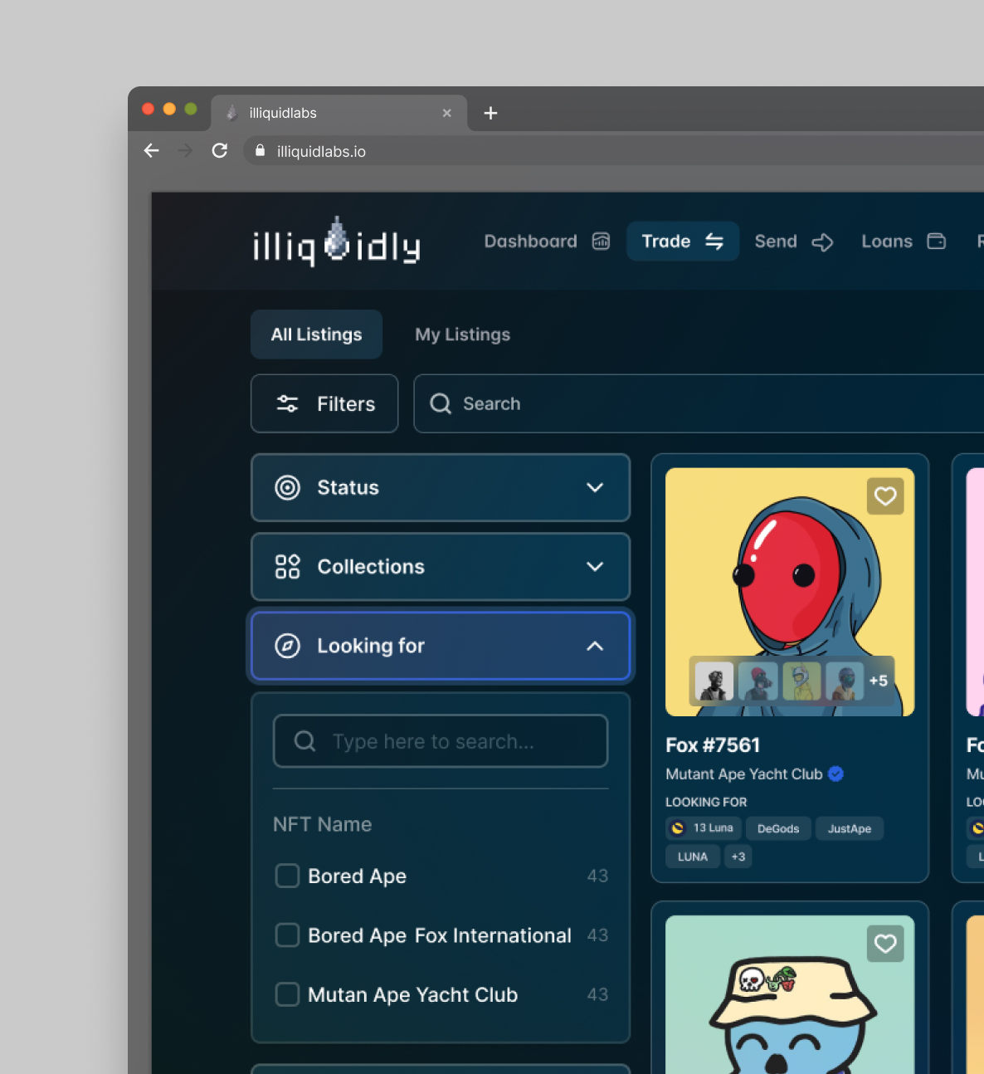This screenshot has width=984, height=1074.
Task: Click the Loans wallet icon
Action: click(x=937, y=242)
